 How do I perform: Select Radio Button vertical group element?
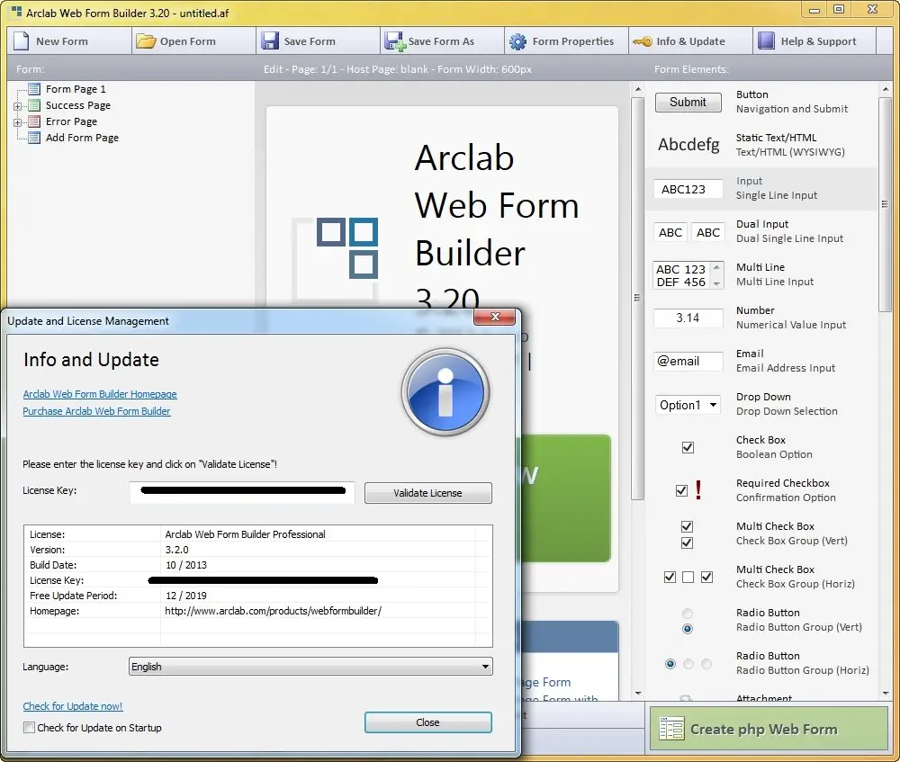point(687,621)
